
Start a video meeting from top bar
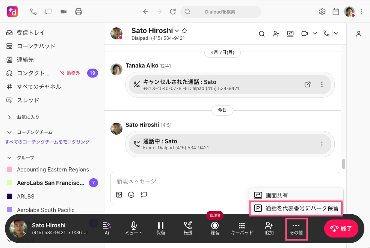(63, 12)
